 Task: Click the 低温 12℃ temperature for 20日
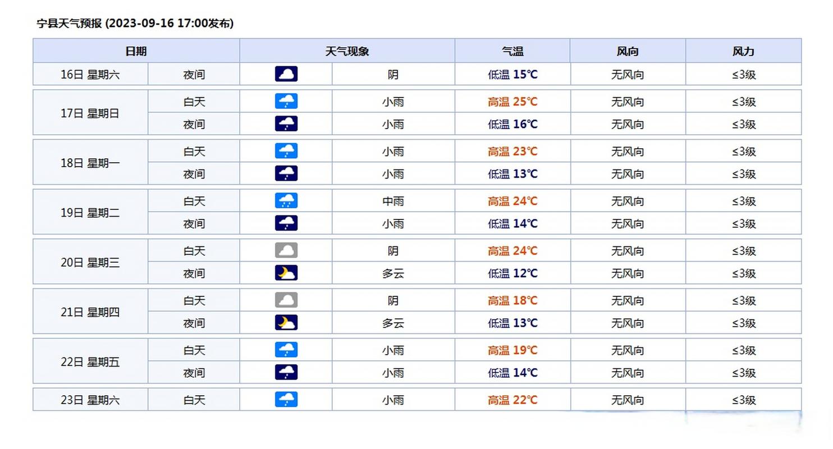(511, 273)
